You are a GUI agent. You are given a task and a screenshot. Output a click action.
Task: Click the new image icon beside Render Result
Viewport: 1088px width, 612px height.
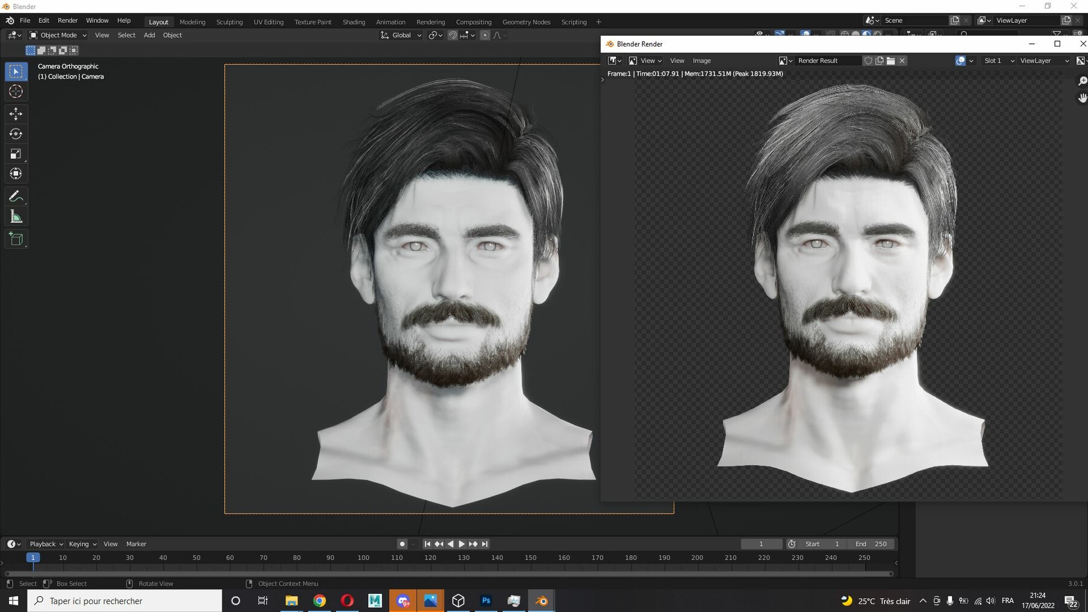tap(879, 60)
